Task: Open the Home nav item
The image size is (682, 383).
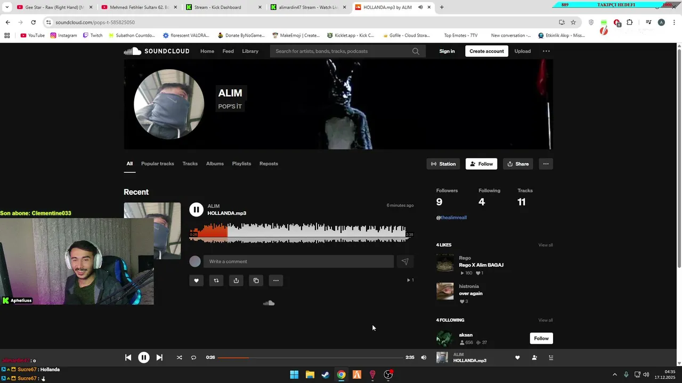Action: 207,51
